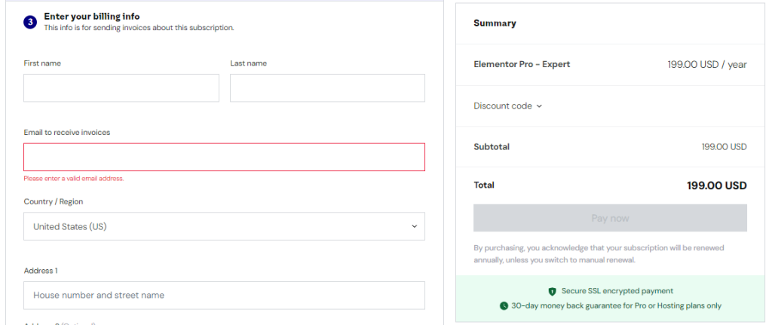Click the 'Address 1' label
The width and height of the screenshot is (772, 325).
41,271
